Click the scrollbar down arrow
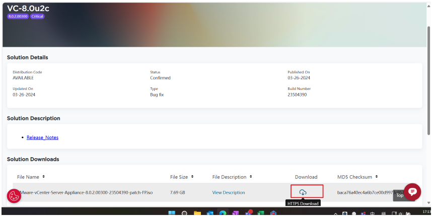 click(x=428, y=203)
